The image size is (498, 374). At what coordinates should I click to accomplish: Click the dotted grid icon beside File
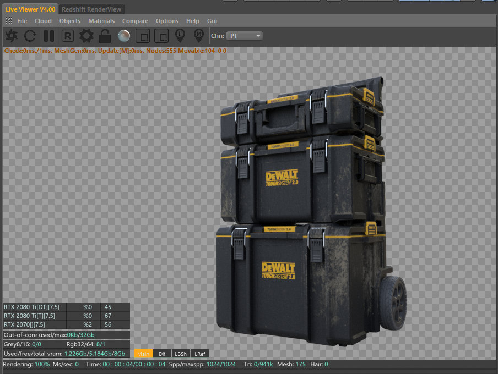pyautogui.click(x=9, y=20)
